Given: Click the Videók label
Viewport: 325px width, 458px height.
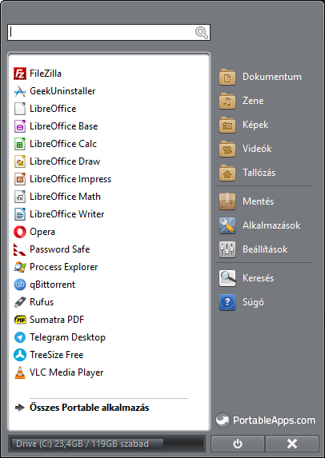Looking at the screenshot, I should pos(257,149).
